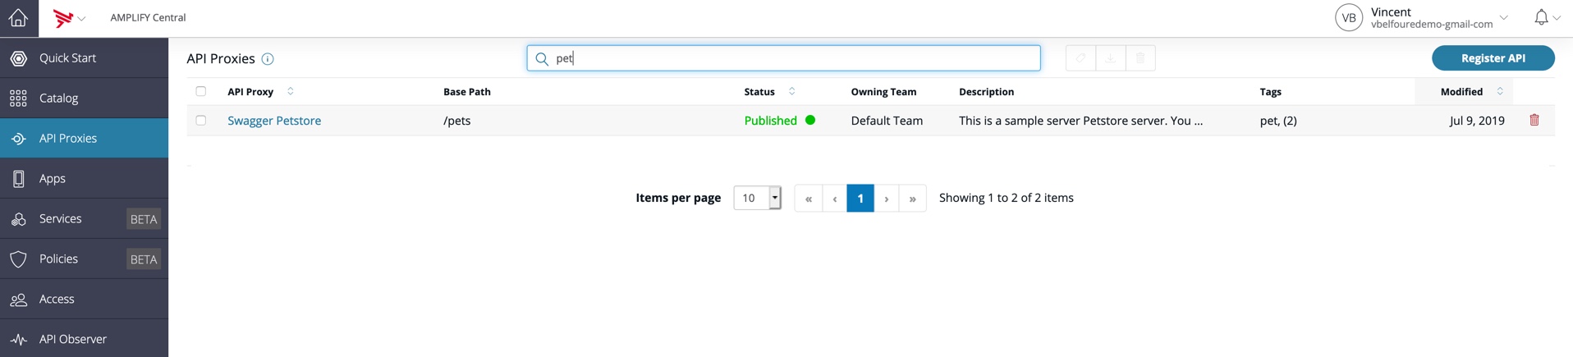Screen dimensions: 1573x357
Task: Click the download toolbar icon button
Action: [x=1110, y=58]
